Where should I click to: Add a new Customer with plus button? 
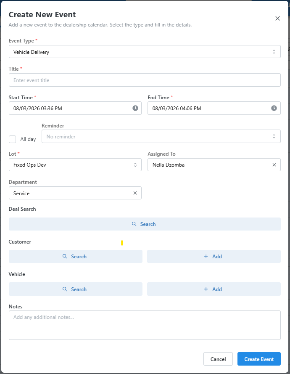pos(214,256)
